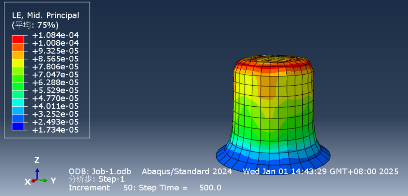Select the Step-1 analysis step label
The height and width of the screenshot is (196, 408).
tap(111, 179)
